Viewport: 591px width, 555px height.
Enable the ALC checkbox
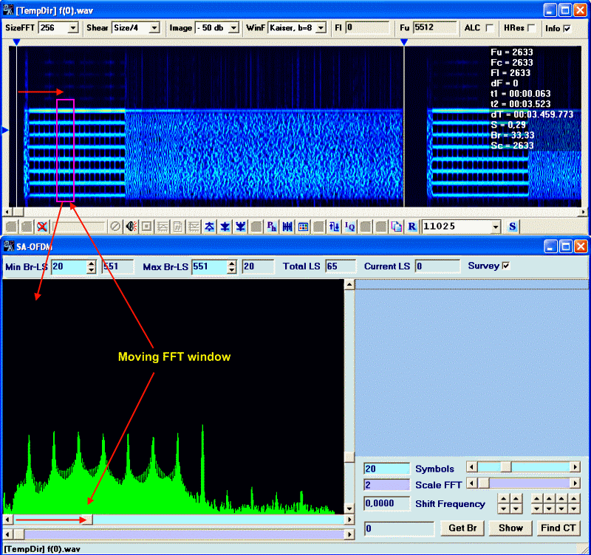pos(490,28)
